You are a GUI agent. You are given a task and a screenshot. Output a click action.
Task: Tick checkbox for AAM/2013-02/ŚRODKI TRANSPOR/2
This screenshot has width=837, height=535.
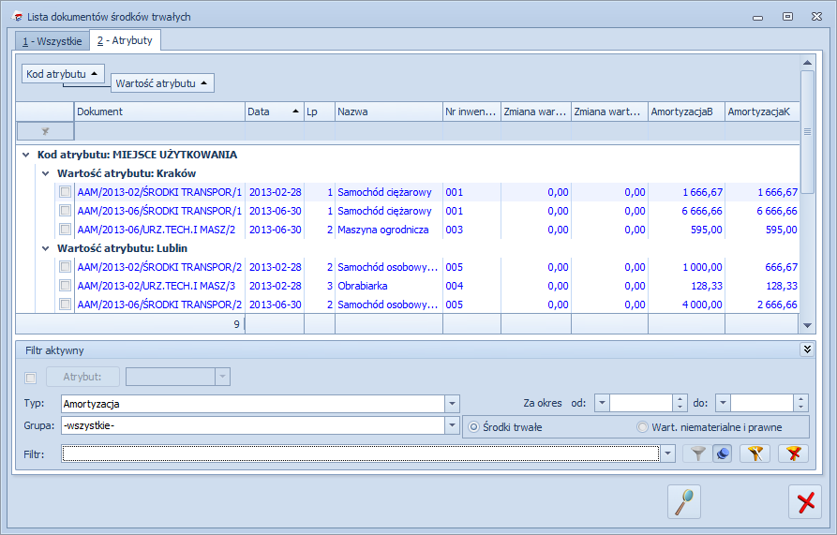(x=65, y=266)
